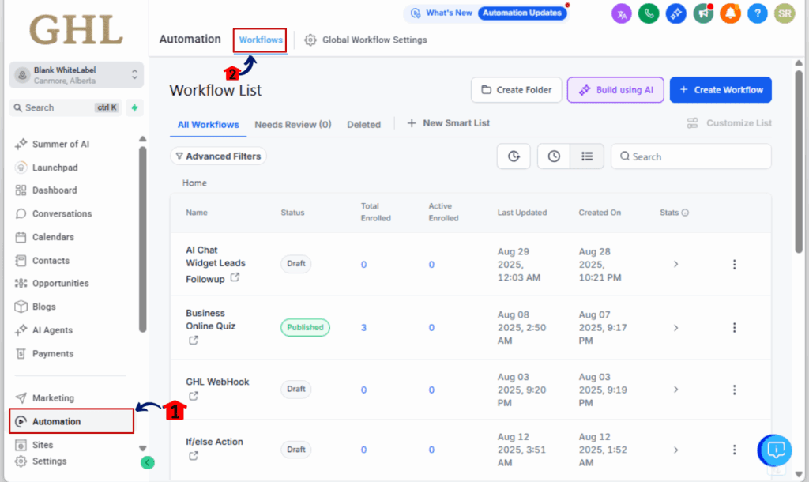
Task: Open more options for Business Online Quiz
Action: click(x=734, y=328)
